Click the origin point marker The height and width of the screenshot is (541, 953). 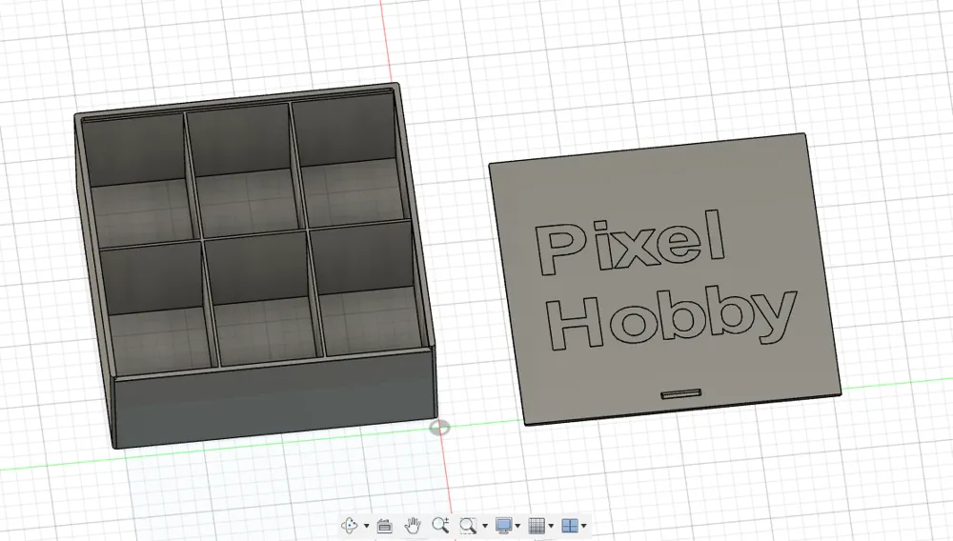(x=439, y=428)
